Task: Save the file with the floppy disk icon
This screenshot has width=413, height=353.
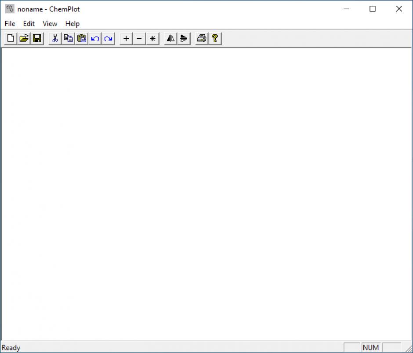Action: coord(37,39)
